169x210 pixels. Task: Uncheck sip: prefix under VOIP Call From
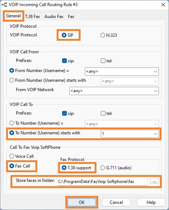tap(64, 61)
